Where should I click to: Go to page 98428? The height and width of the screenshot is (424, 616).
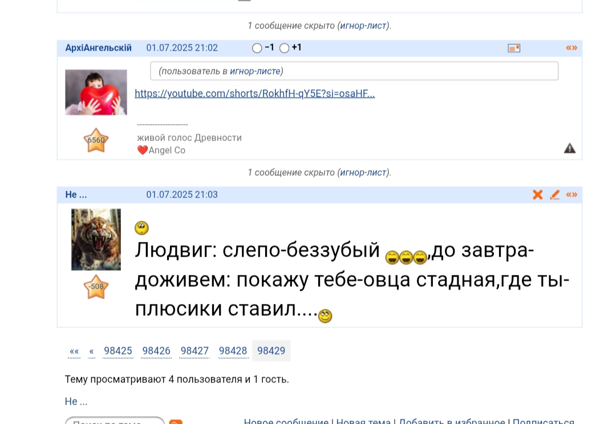pos(233,351)
